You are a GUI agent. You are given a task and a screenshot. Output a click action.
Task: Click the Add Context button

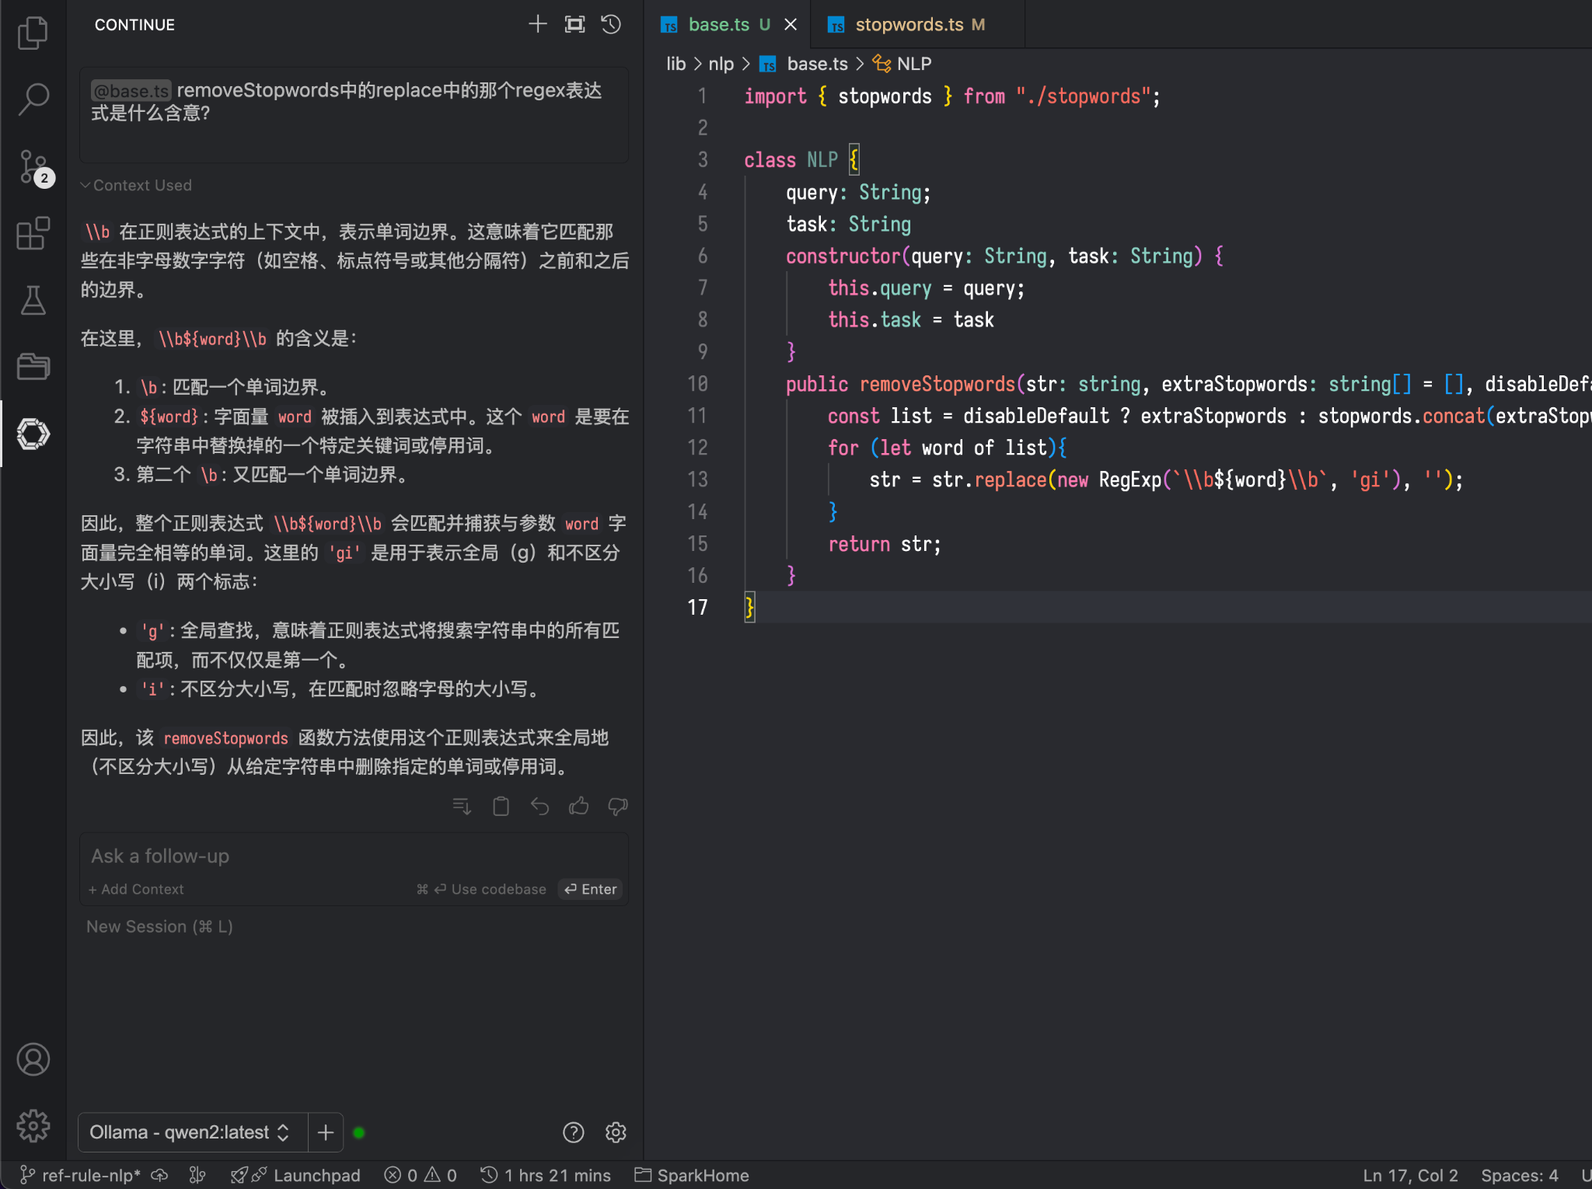pos(136,889)
